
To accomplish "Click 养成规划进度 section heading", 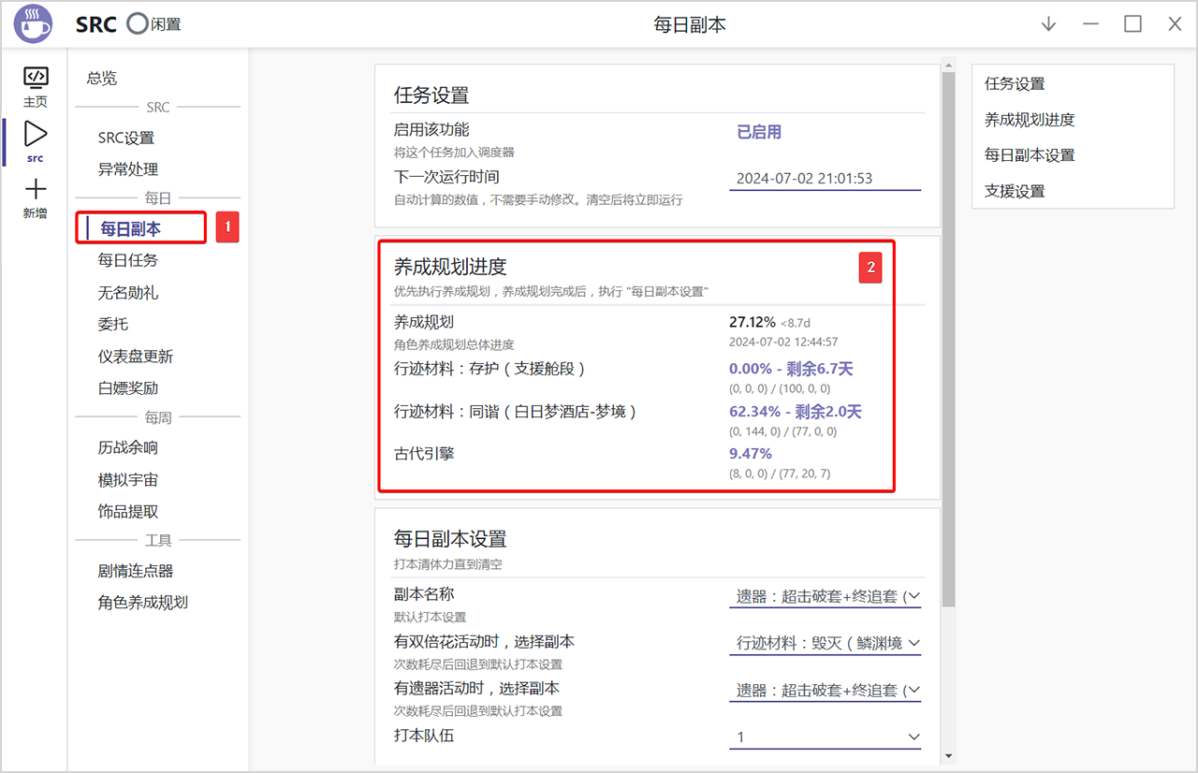I will pyautogui.click(x=450, y=267).
